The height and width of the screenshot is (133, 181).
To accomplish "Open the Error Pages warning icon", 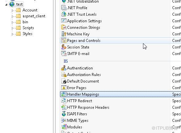I will point(64,88).
